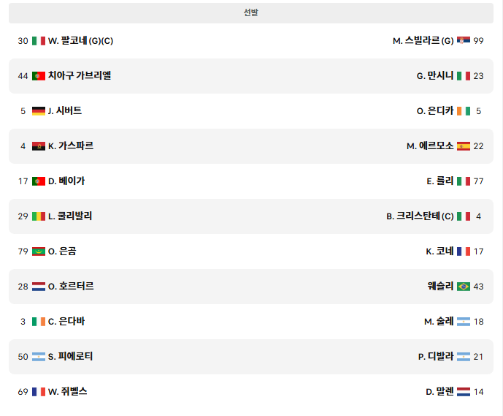Click the Argentina flag beside P. 디발라
This screenshot has width=503, height=416.
pos(464,357)
